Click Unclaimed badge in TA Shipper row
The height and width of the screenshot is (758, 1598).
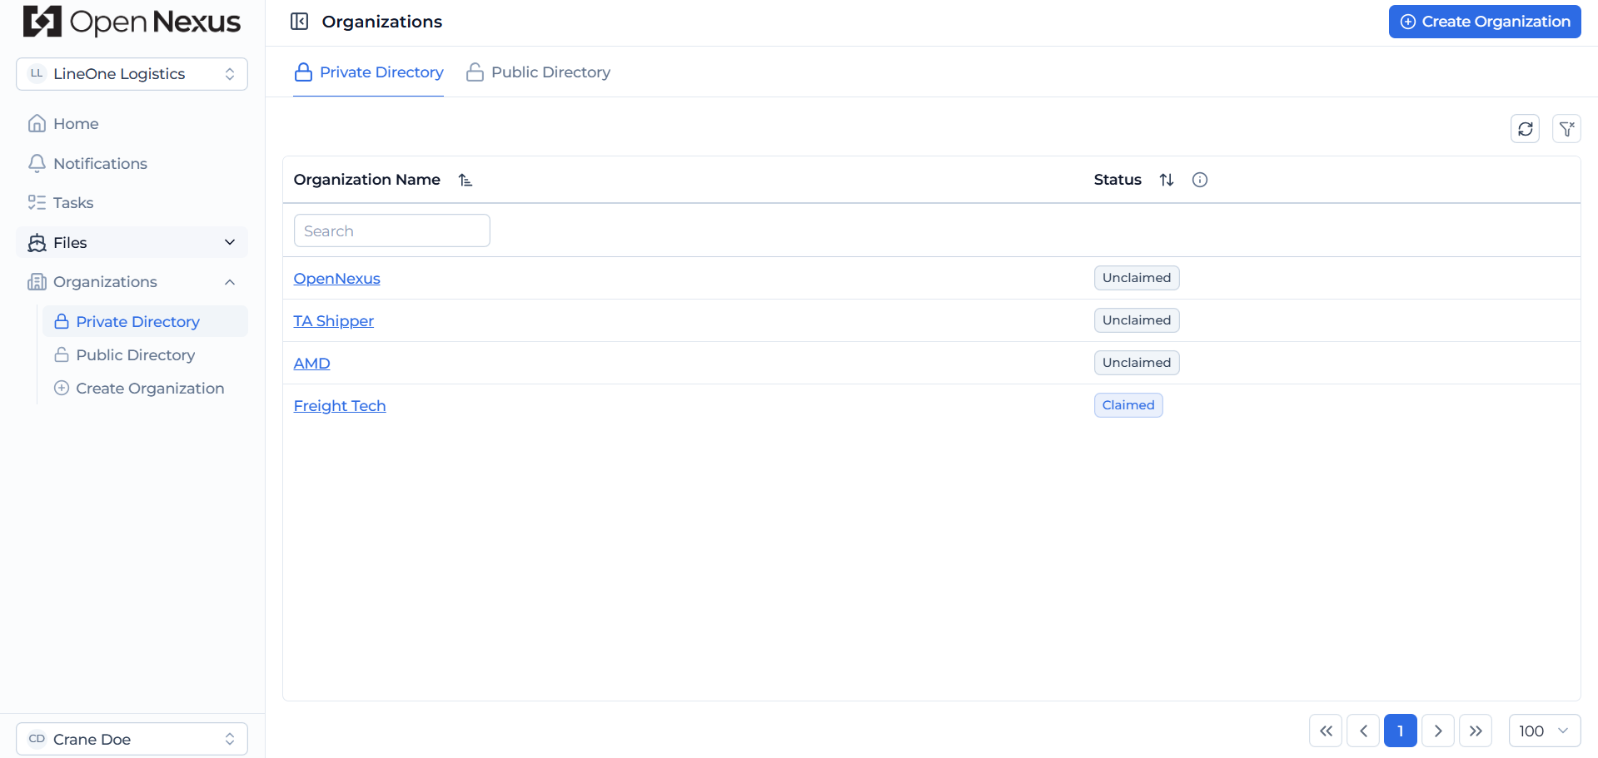point(1137,320)
